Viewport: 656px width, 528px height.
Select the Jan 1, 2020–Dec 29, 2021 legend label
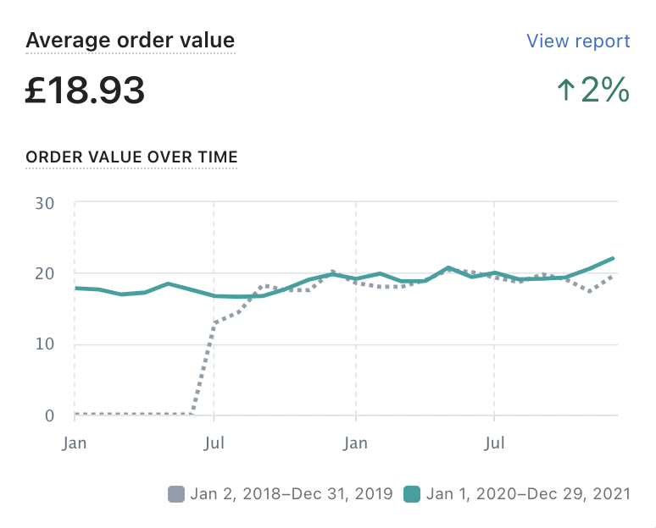(528, 494)
